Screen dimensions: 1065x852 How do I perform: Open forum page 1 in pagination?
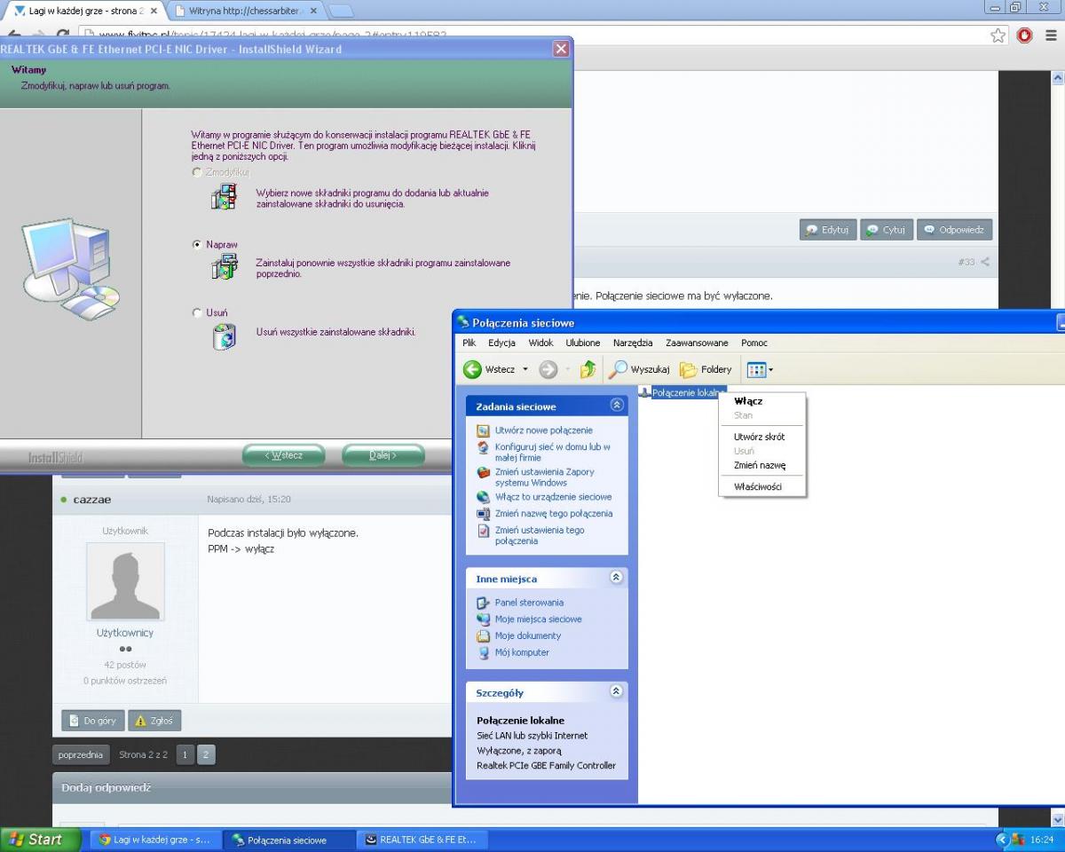[185, 755]
